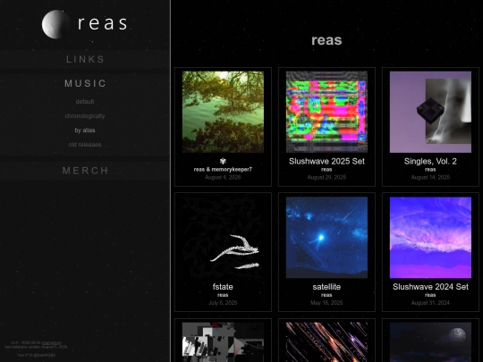Screen dimensions: 483x362
Task: Click the 'satellite' title link
Action: [326, 287]
